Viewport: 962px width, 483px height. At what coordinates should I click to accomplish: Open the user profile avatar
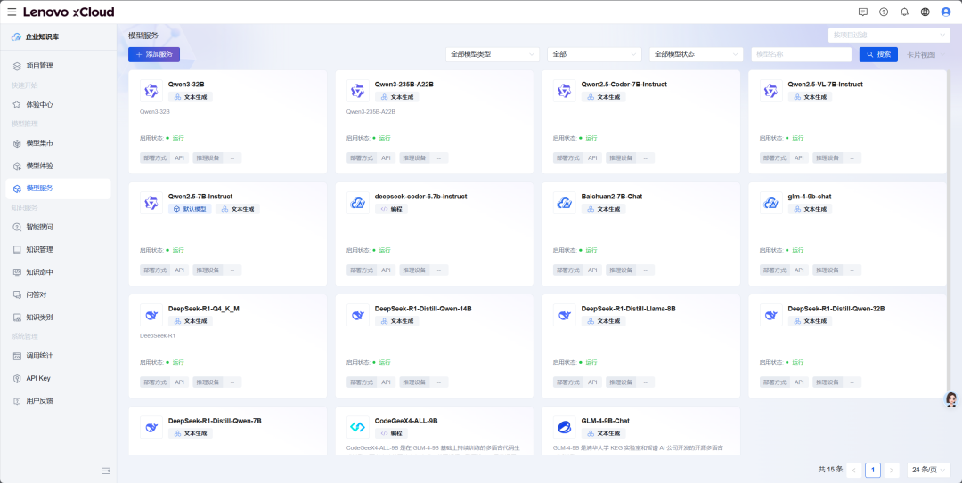pos(946,12)
